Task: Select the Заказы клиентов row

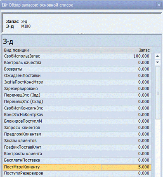Action: click(x=77, y=141)
